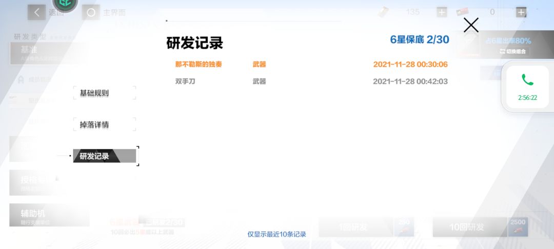Tap the 6星保底 2/30 counter

click(x=420, y=39)
